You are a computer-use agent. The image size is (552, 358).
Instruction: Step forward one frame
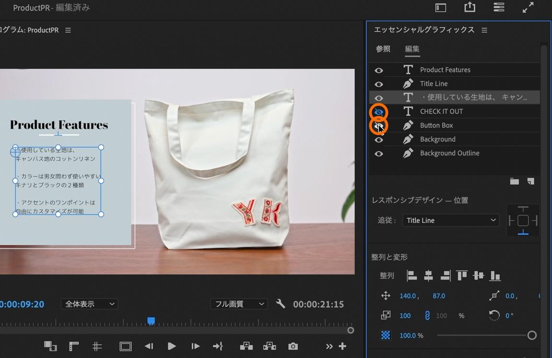point(195,347)
